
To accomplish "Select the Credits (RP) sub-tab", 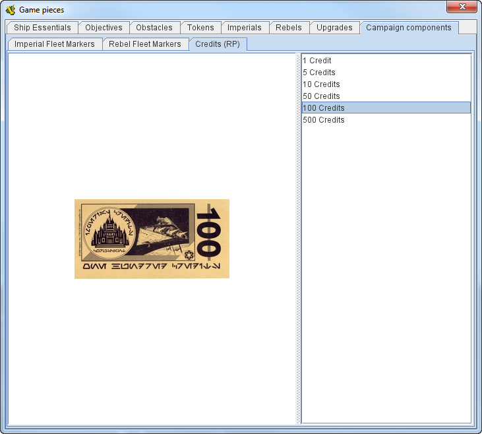I will click(x=218, y=44).
